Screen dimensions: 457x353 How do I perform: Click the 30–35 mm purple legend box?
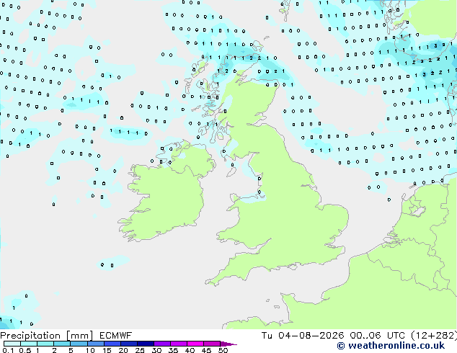tap(161, 344)
